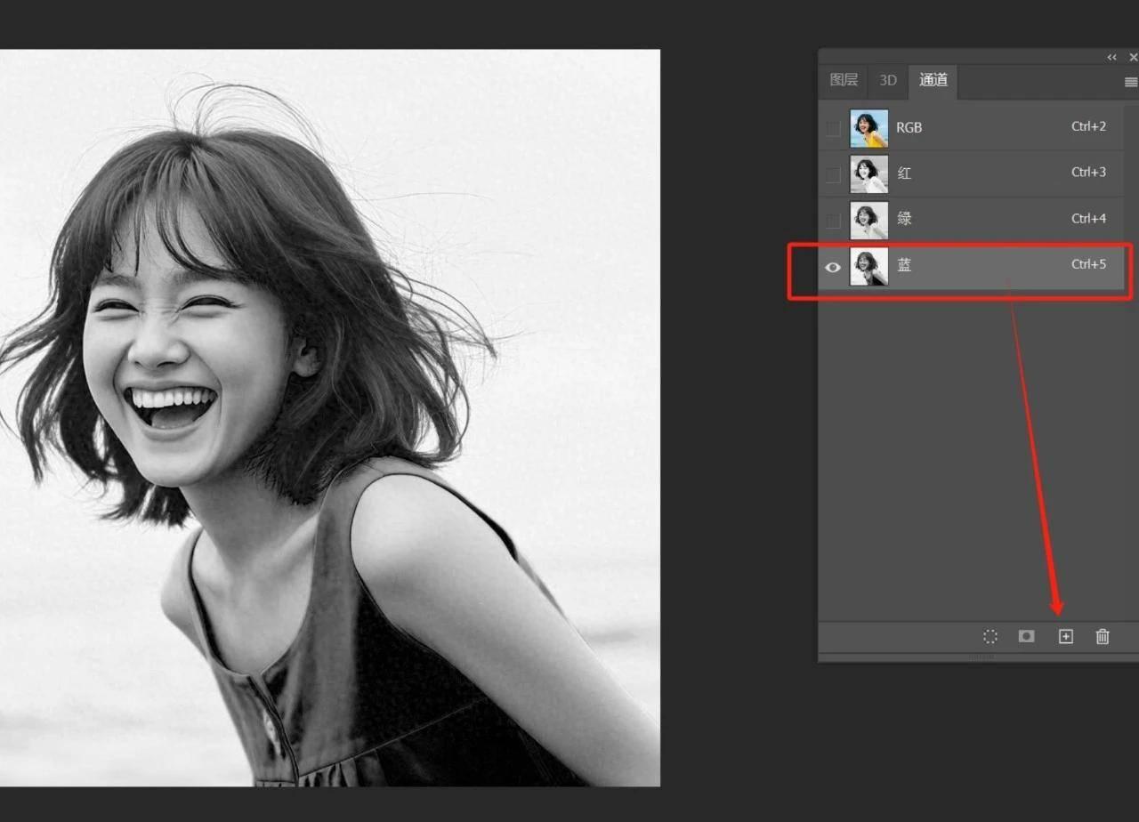Show the RGB composite channel visibility
Viewport: 1139px width, 822px height.
[x=833, y=128]
